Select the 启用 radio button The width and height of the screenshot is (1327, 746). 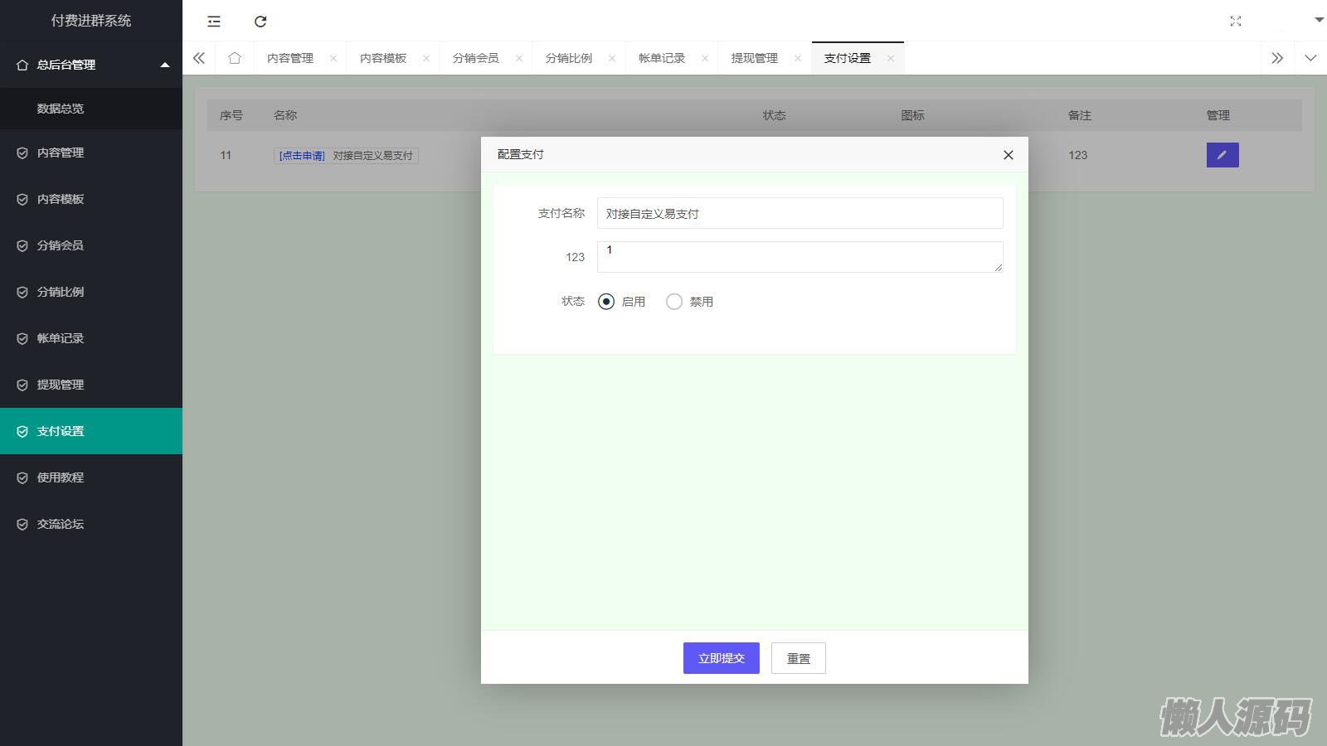(x=606, y=302)
